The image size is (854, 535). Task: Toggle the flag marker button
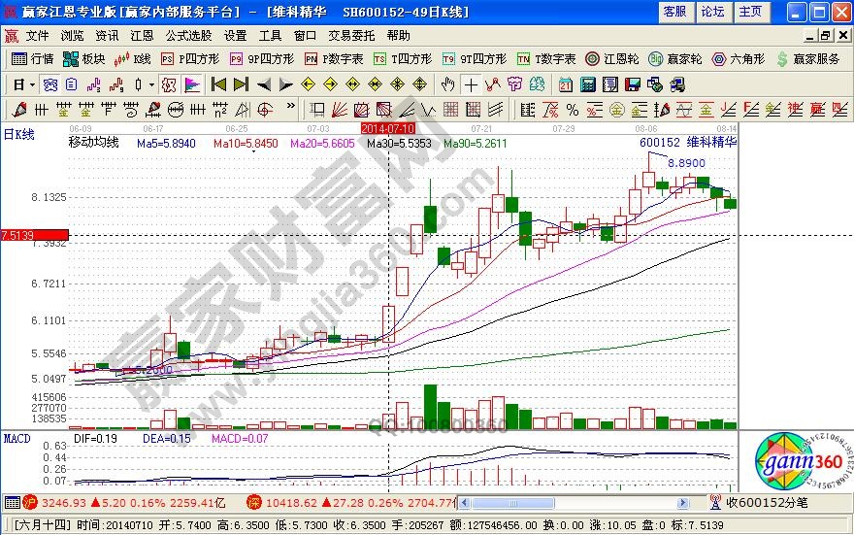(191, 84)
